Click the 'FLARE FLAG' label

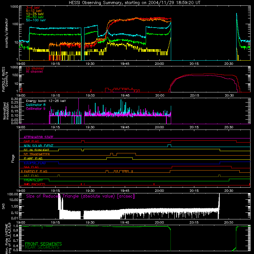(x=33, y=158)
